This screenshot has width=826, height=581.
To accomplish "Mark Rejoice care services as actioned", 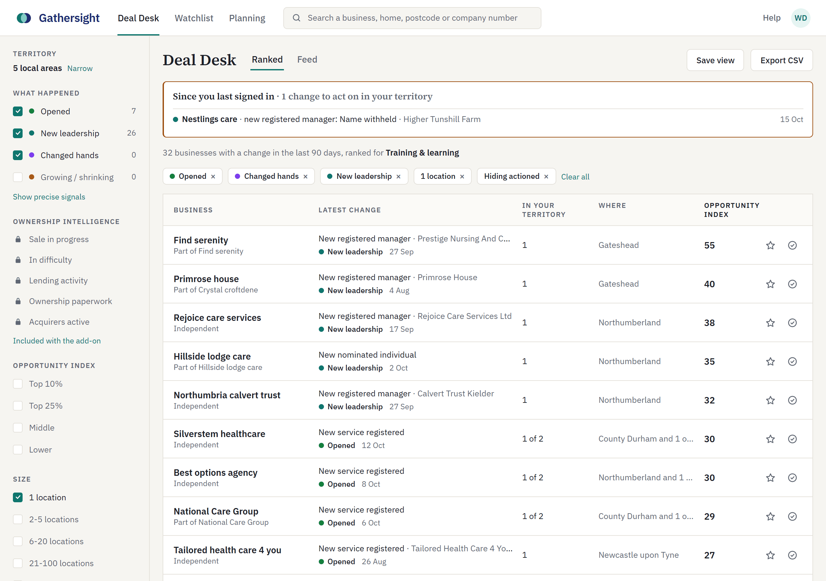I will coord(792,322).
